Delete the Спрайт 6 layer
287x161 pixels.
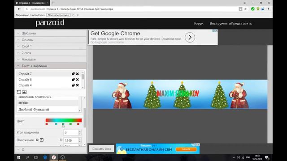(78, 80)
